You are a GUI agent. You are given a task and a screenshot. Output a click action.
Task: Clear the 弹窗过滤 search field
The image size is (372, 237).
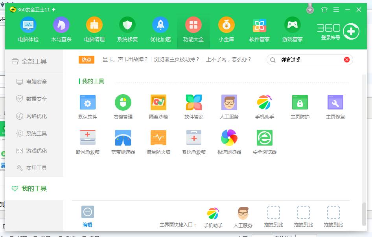346,60
